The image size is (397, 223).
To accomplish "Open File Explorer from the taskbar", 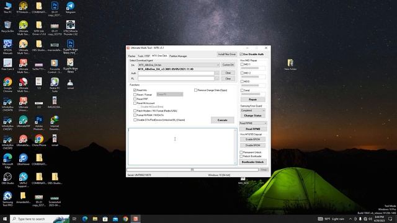I will 95,219.
